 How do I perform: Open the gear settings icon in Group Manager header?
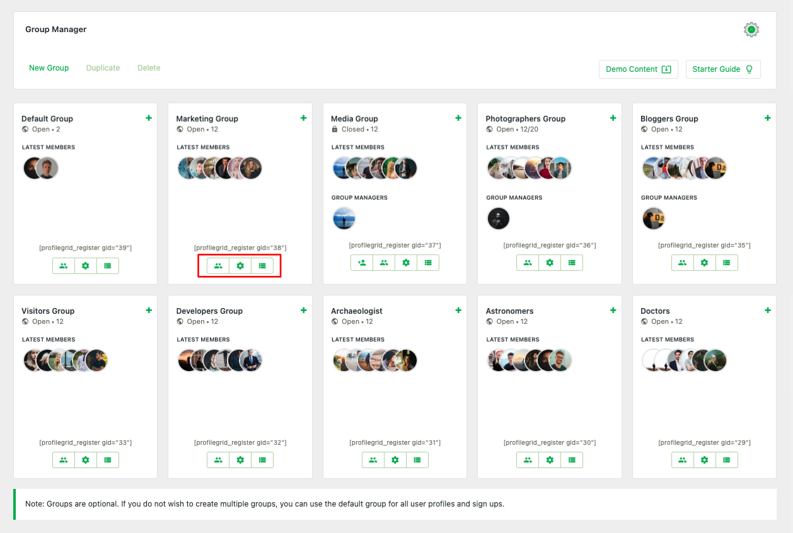point(751,30)
